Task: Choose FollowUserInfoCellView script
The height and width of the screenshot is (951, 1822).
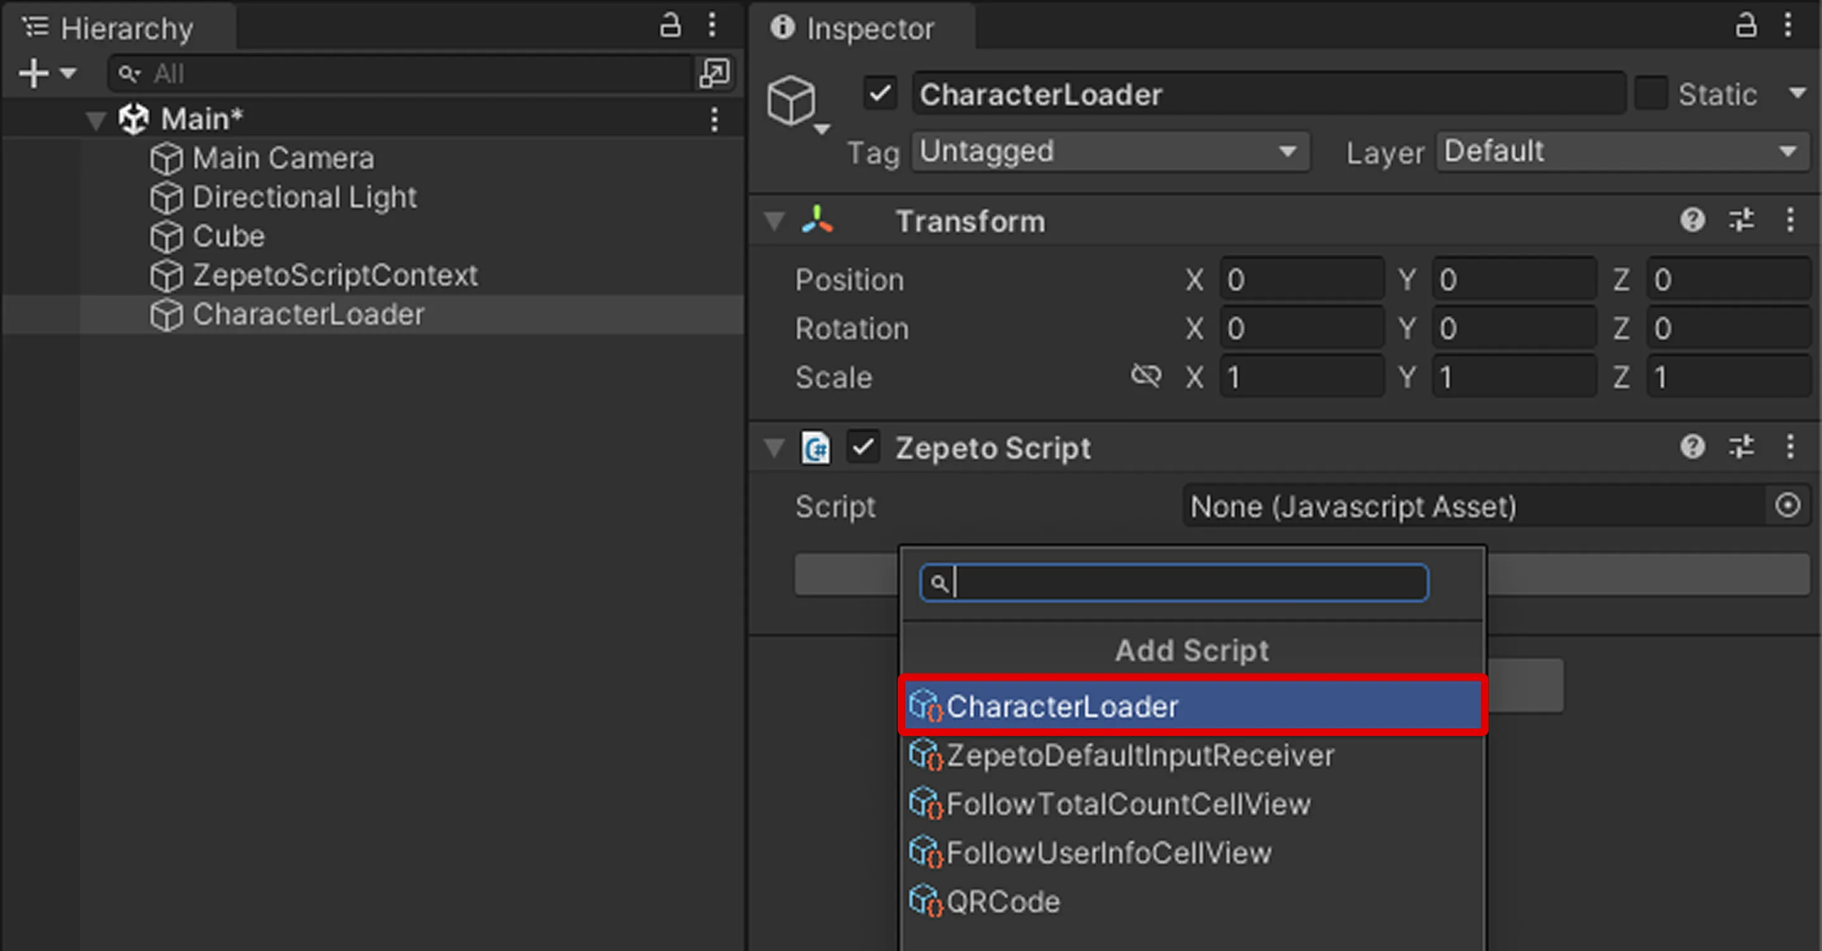Action: [x=1193, y=853]
